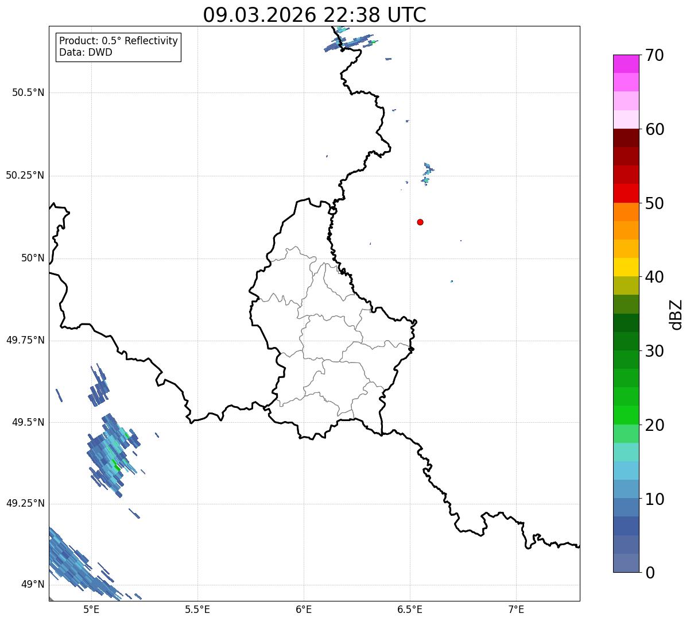Click the 5°E longitude label
The width and height of the screenshot is (690, 621).
coord(91,609)
